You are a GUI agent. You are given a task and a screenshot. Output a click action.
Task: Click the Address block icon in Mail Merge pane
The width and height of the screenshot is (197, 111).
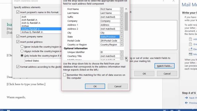(x=190, y=39)
